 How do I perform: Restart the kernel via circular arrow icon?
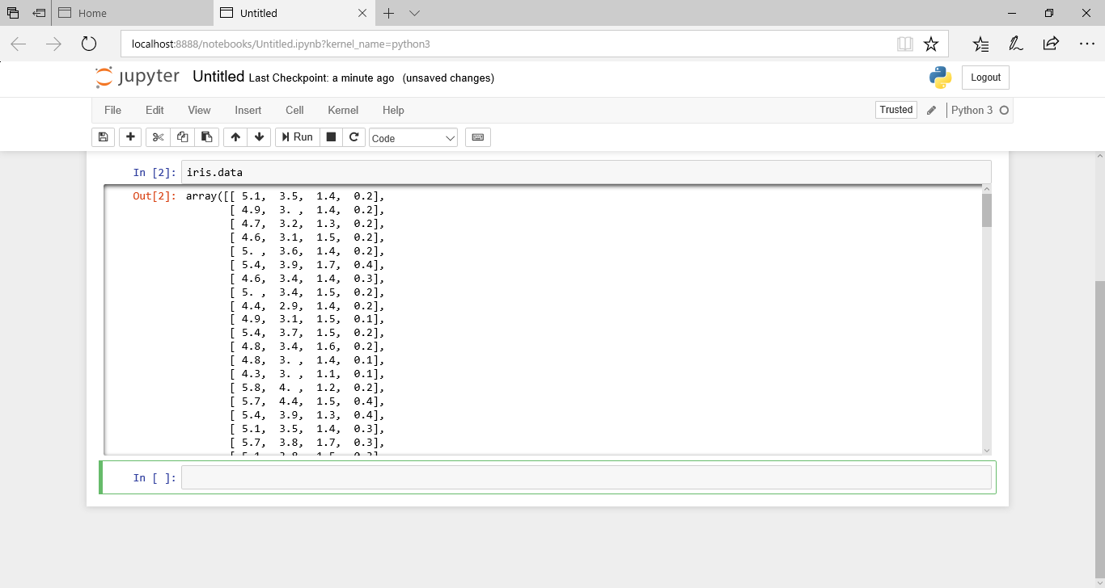click(x=354, y=136)
